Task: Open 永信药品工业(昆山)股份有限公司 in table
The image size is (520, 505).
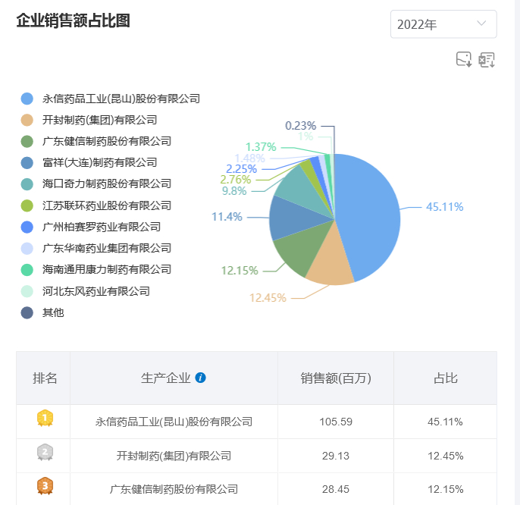Action: 174,422
